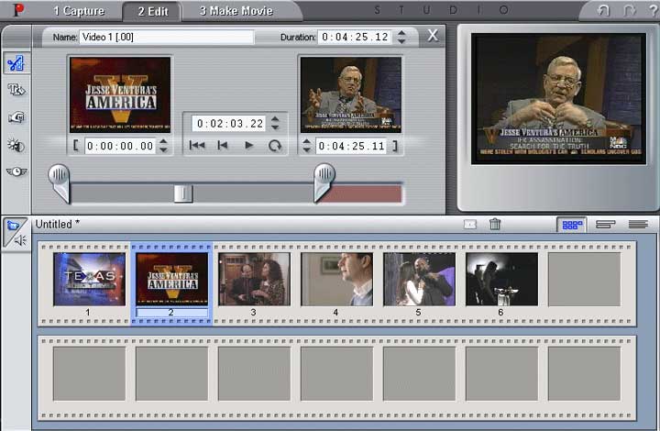Open the frame grabber camera tool

click(16, 117)
